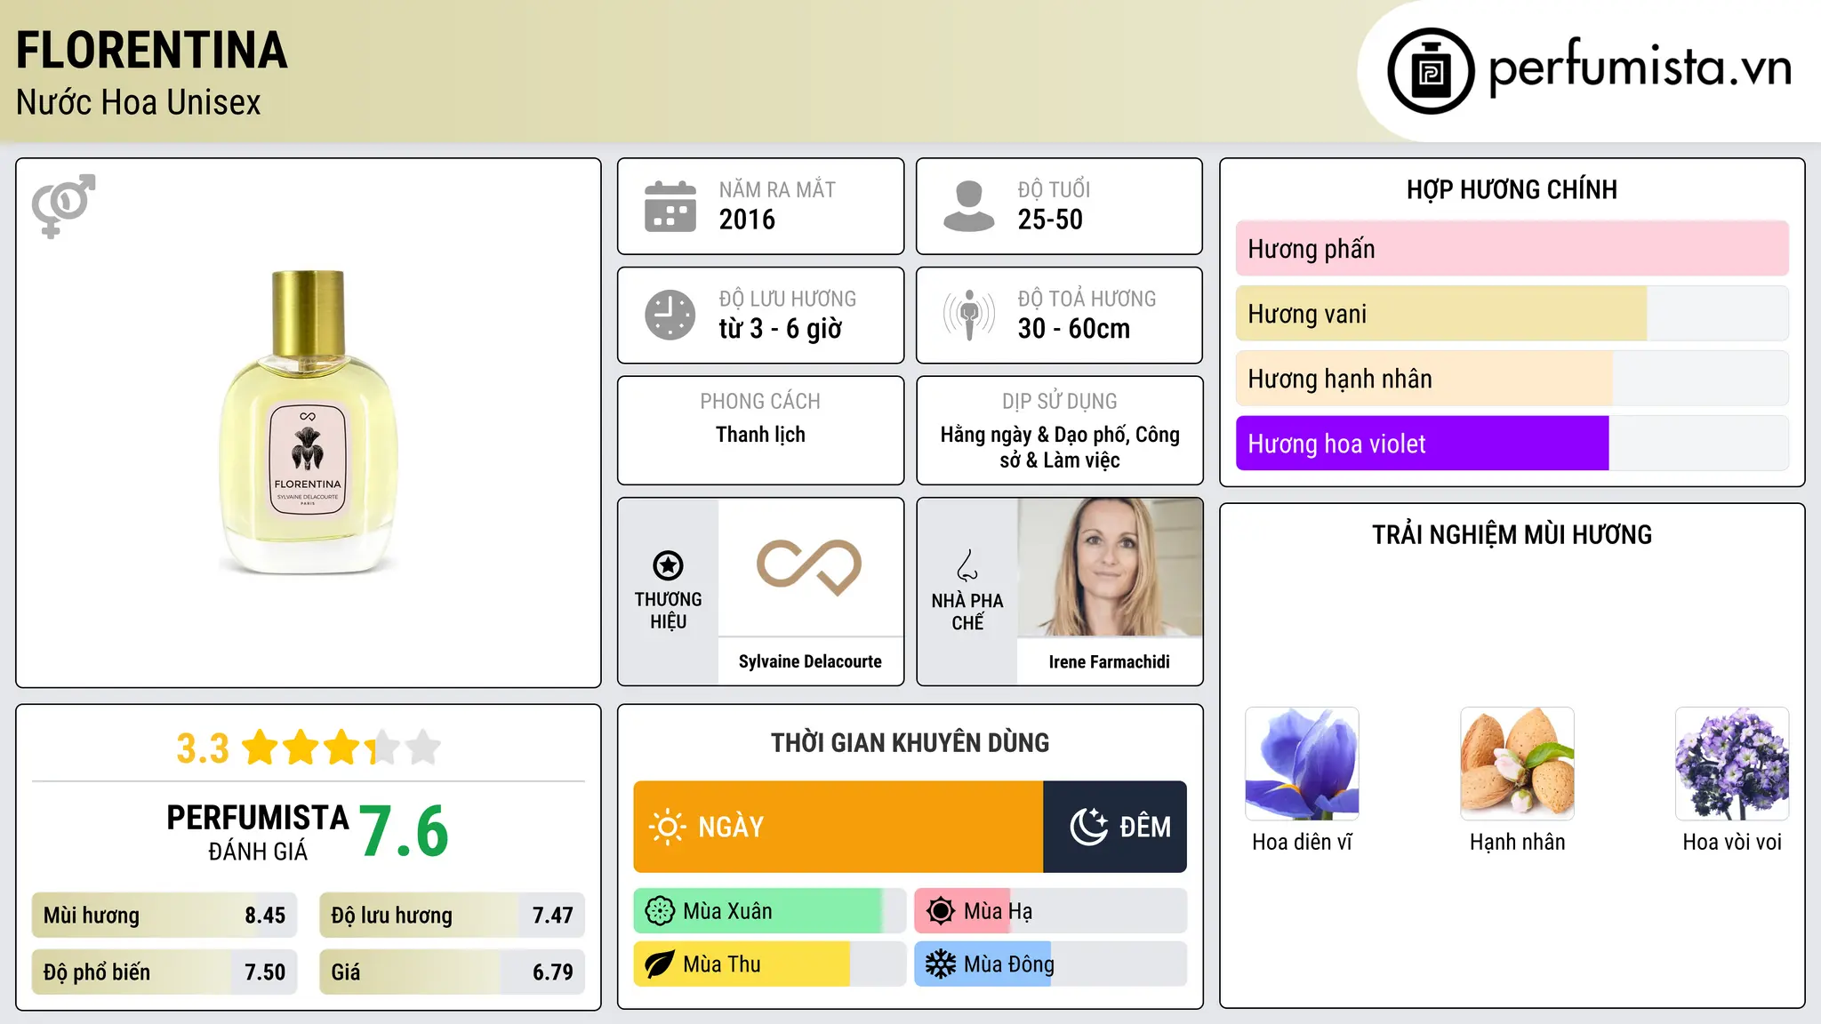Click the launch year value 2016
Screen dimensions: 1821x1024
(x=747, y=220)
